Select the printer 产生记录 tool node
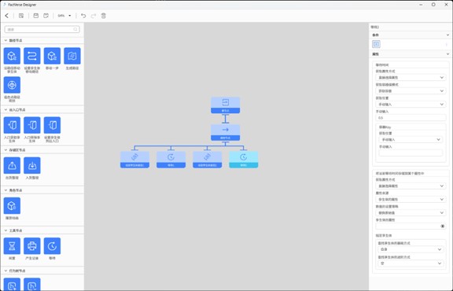This screenshot has height=291, width=453. coord(32,246)
